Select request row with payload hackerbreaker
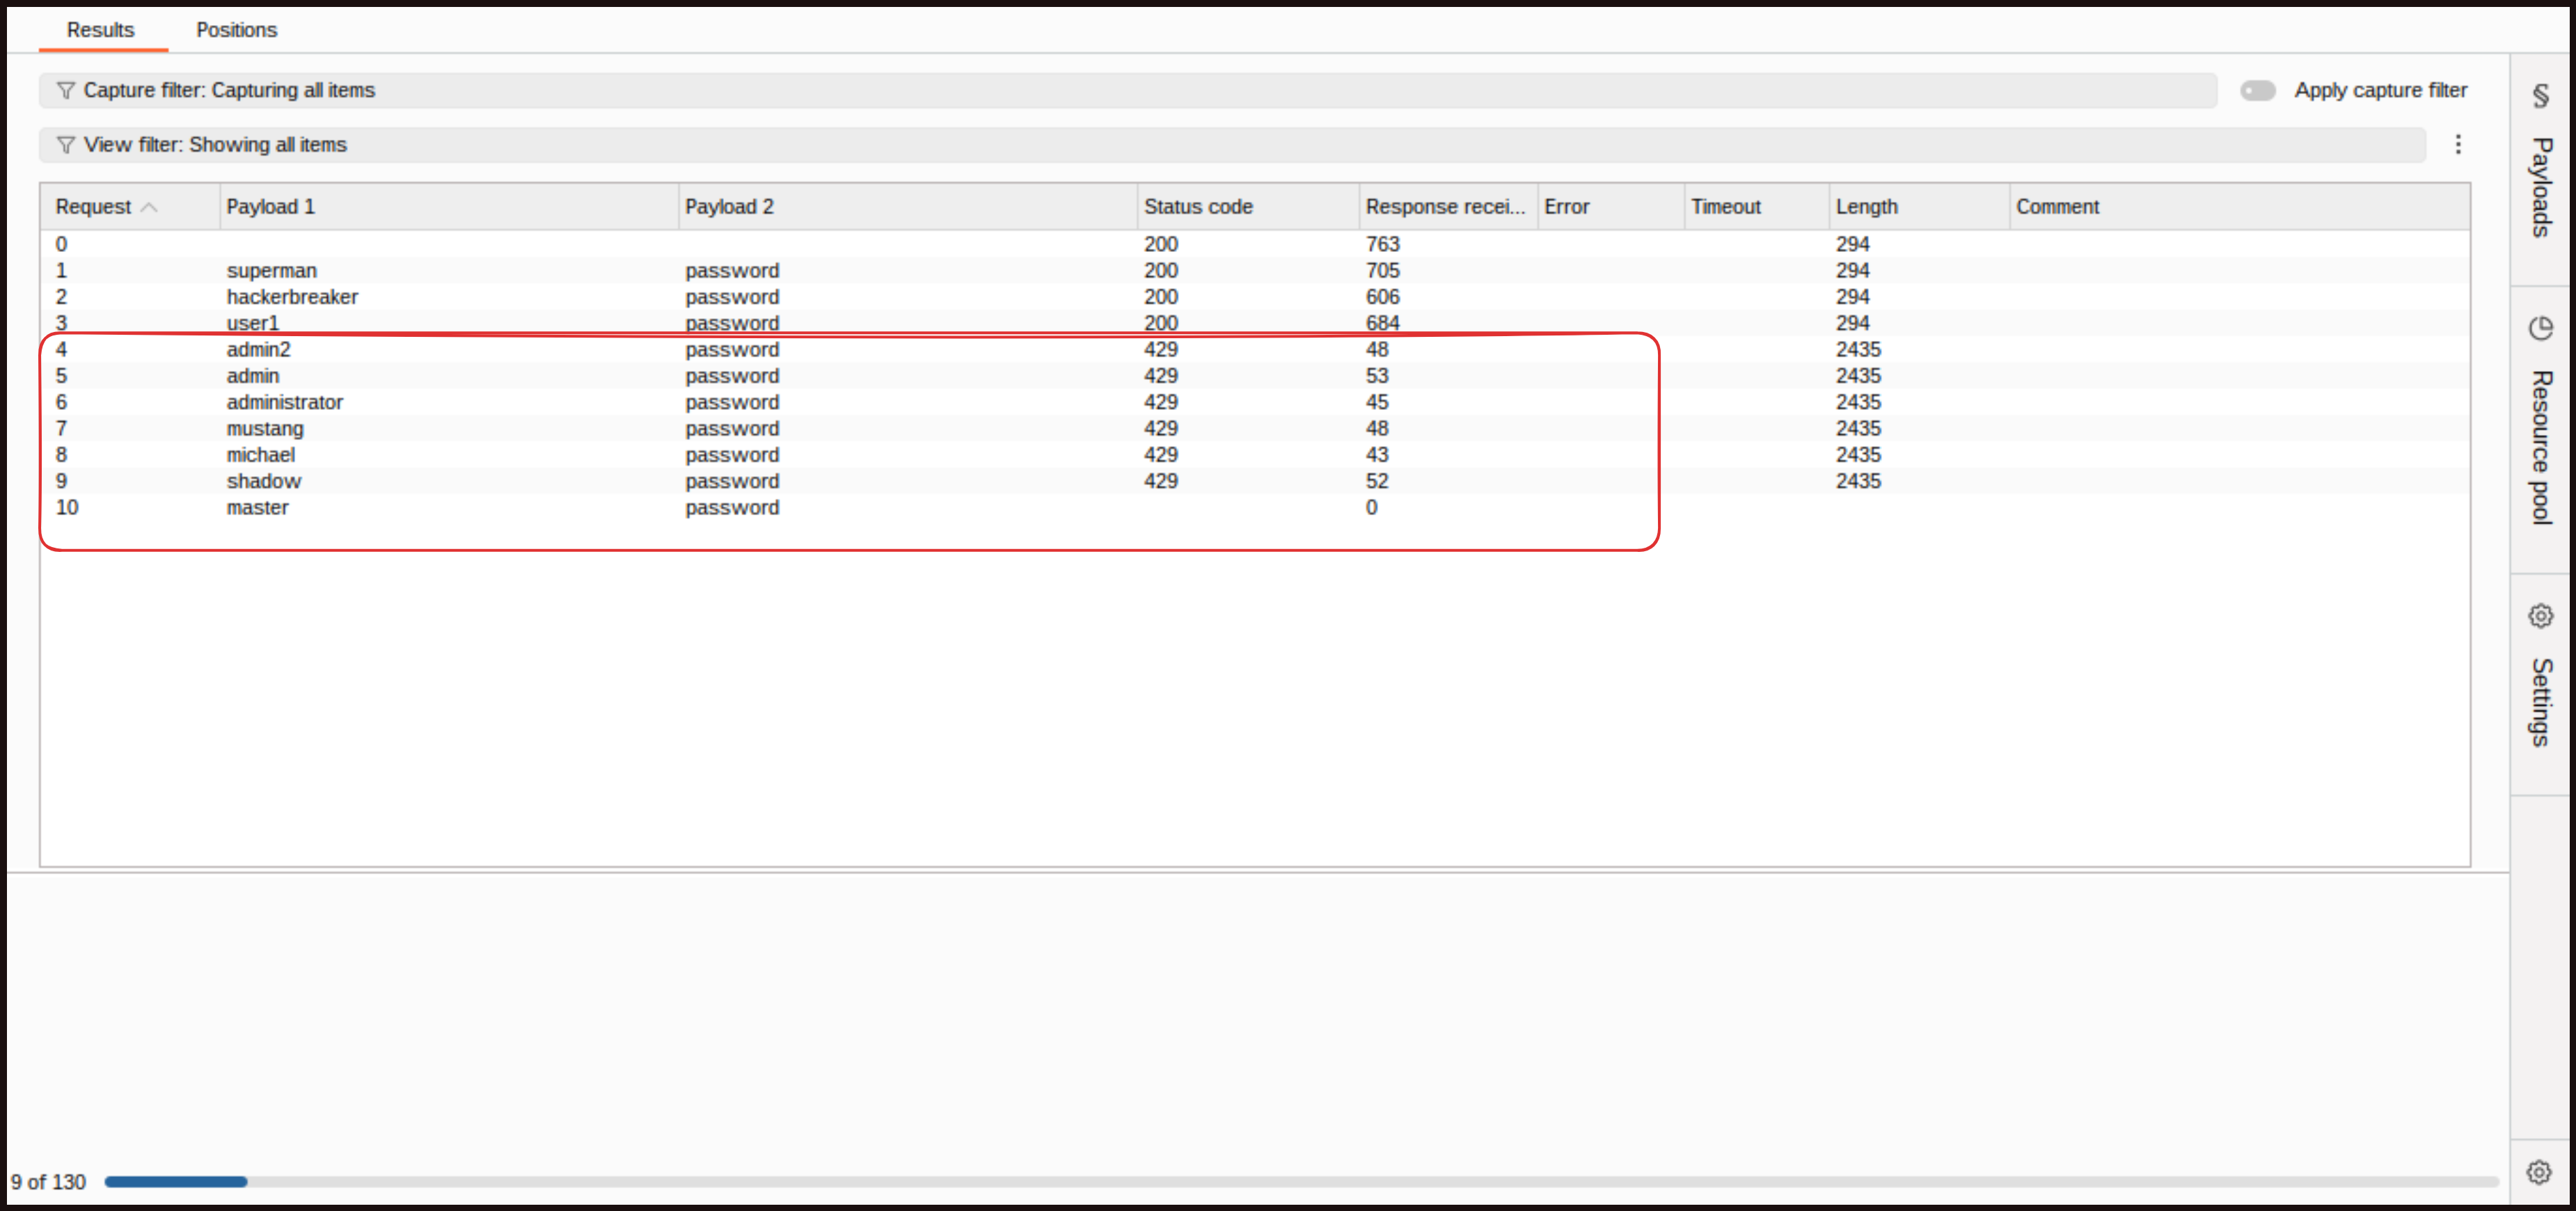This screenshot has width=2576, height=1211. pos(292,297)
